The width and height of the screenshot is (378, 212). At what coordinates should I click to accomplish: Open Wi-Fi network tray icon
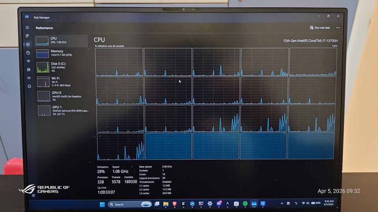[303, 203]
